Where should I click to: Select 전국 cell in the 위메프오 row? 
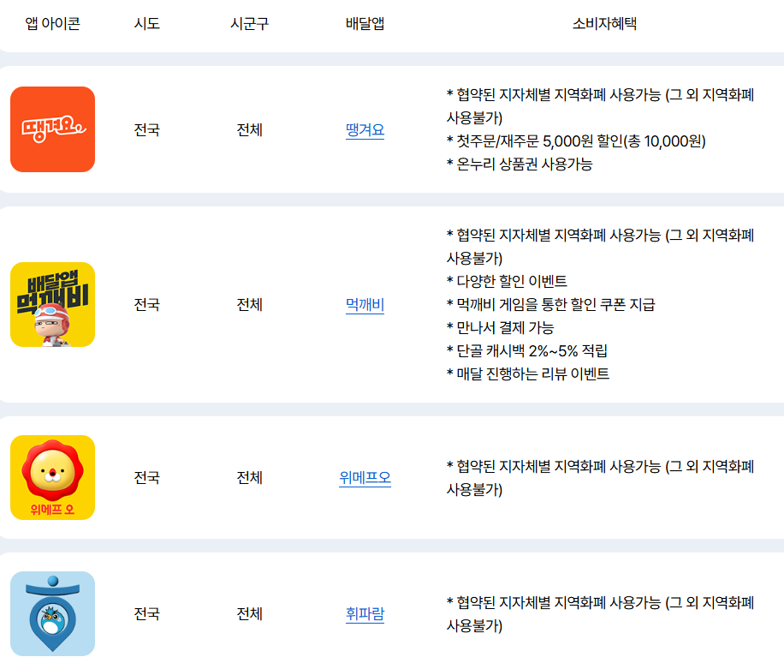point(146,477)
